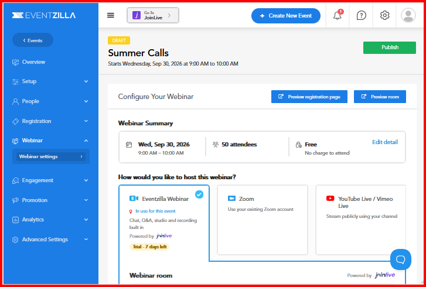Expand the Setup sidebar section

(x=51, y=81)
